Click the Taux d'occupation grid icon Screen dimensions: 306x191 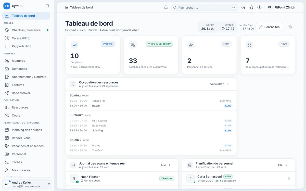coord(249,45)
